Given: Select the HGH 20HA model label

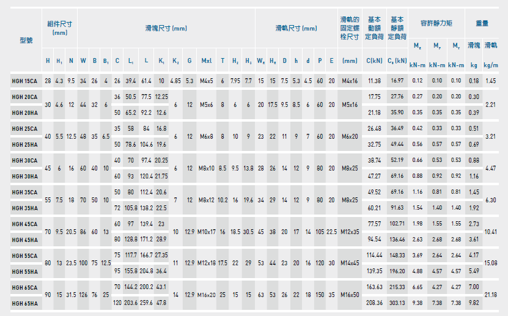Looking at the screenshot, I should 24,112.
